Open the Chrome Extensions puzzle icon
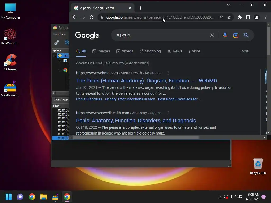271x203 pixels. coord(240,17)
